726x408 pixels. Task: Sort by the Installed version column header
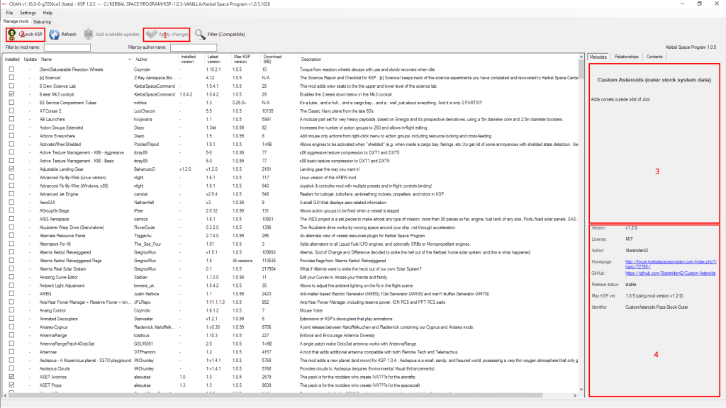[191, 59]
